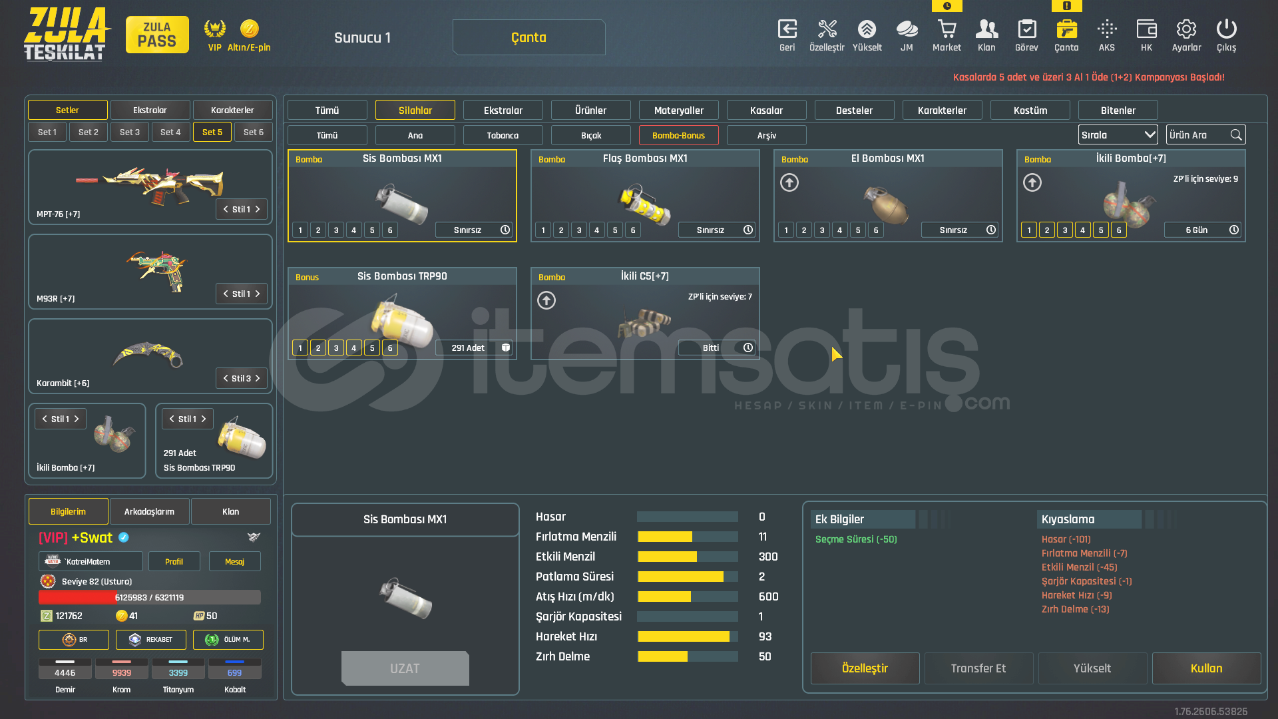The image size is (1278, 719).
Task: Toggle set slot 3 on Flaş Bombası MX1
Action: [579, 230]
